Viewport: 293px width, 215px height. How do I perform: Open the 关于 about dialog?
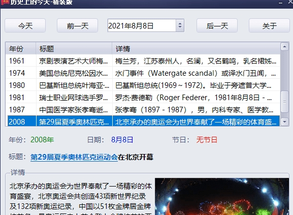(269, 26)
